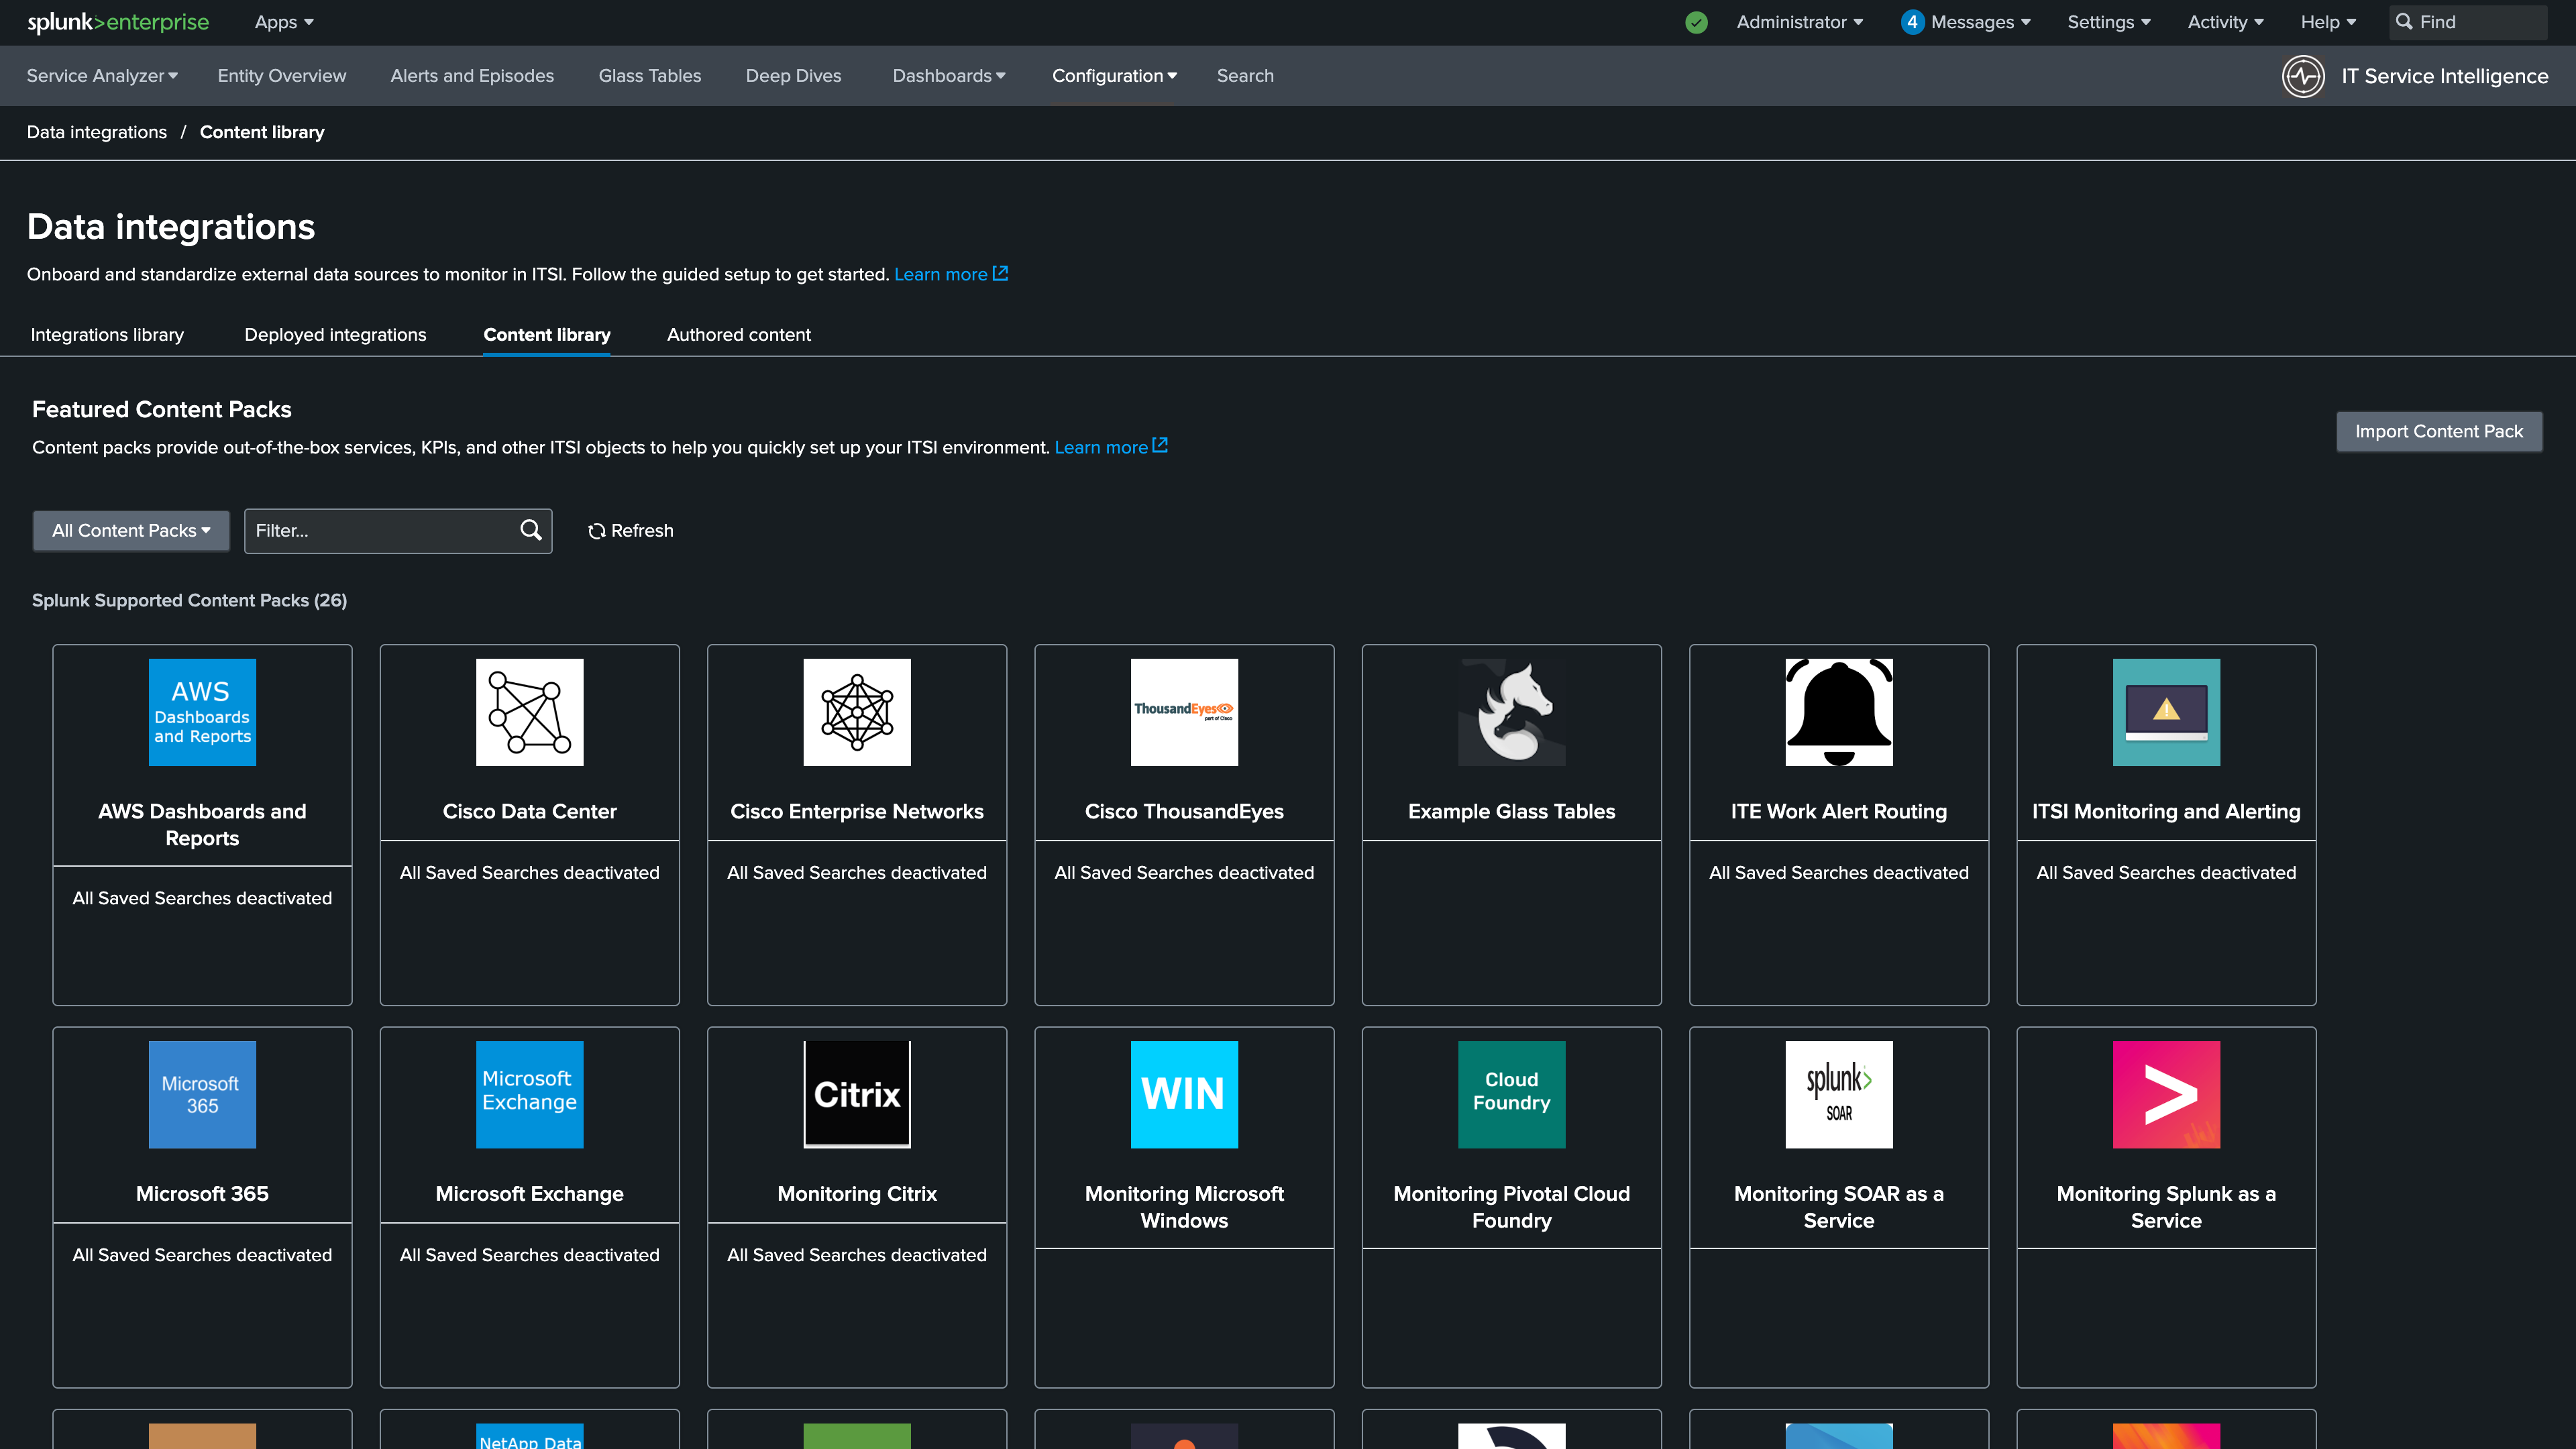Click the Data integrations breadcrumb link
Viewport: 2576px width, 1449px height.
click(97, 132)
